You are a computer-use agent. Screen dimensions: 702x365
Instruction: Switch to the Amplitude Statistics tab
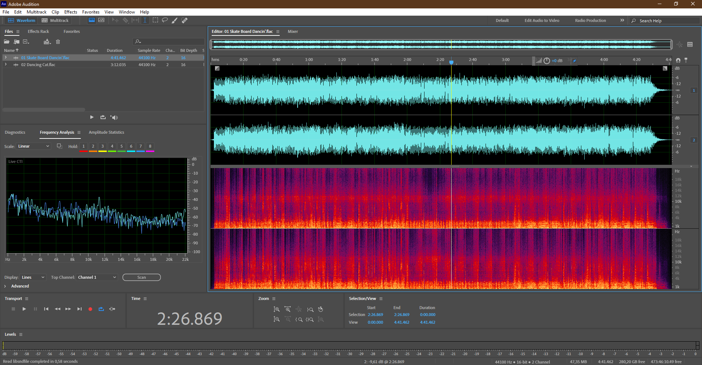(x=106, y=132)
